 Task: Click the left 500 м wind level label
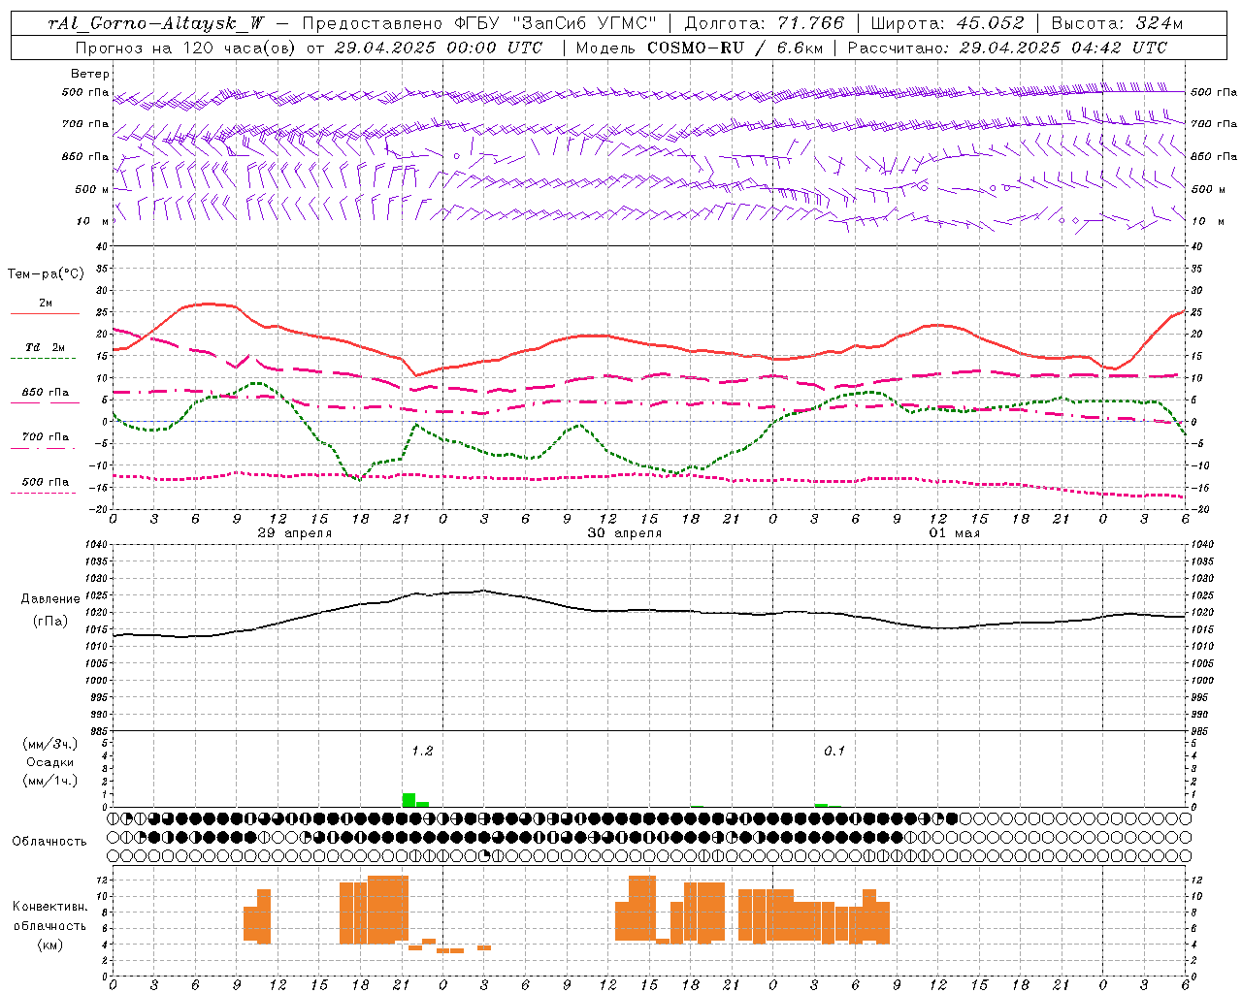pyautogui.click(x=92, y=190)
